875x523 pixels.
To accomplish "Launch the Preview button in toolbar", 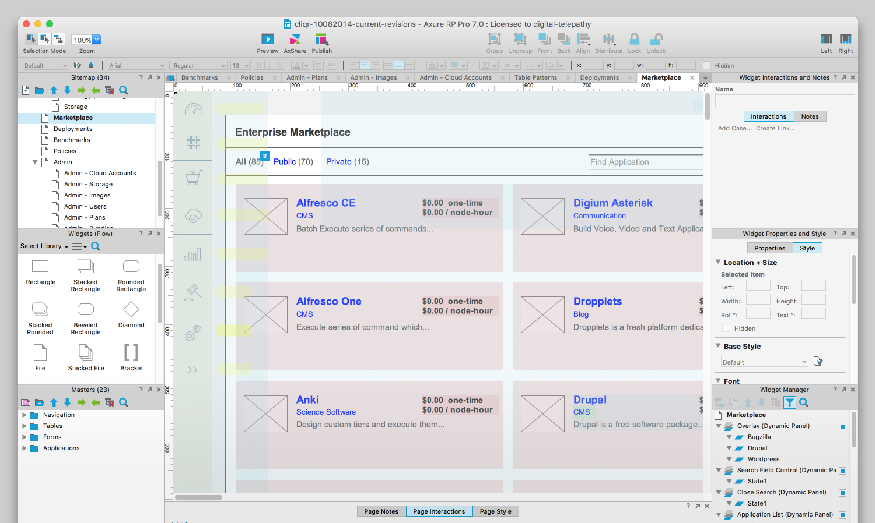I will (267, 39).
